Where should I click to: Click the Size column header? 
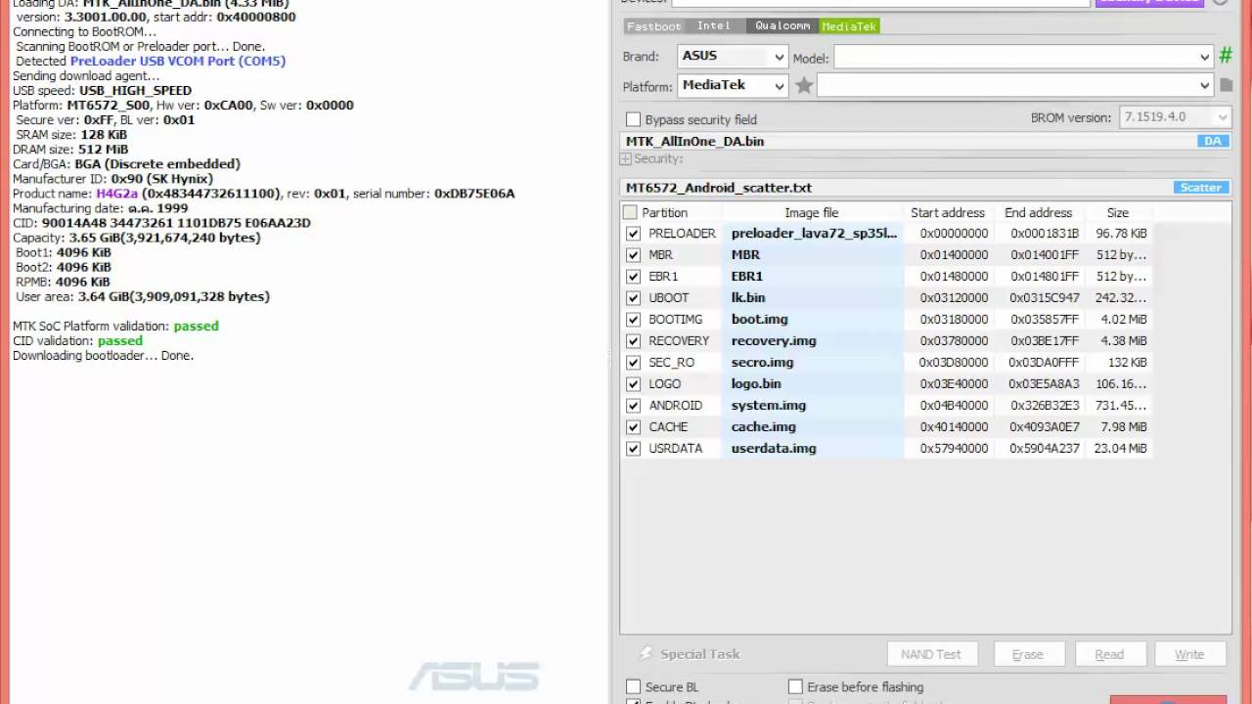point(1117,212)
